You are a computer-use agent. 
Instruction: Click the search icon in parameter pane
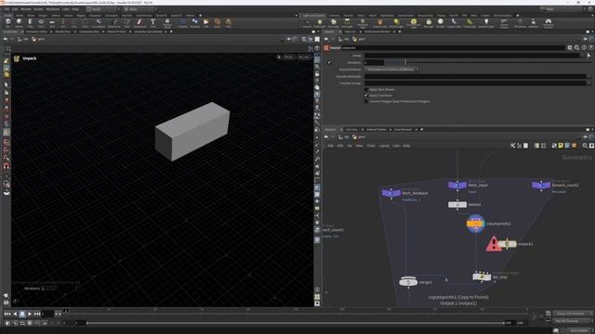[576, 47]
